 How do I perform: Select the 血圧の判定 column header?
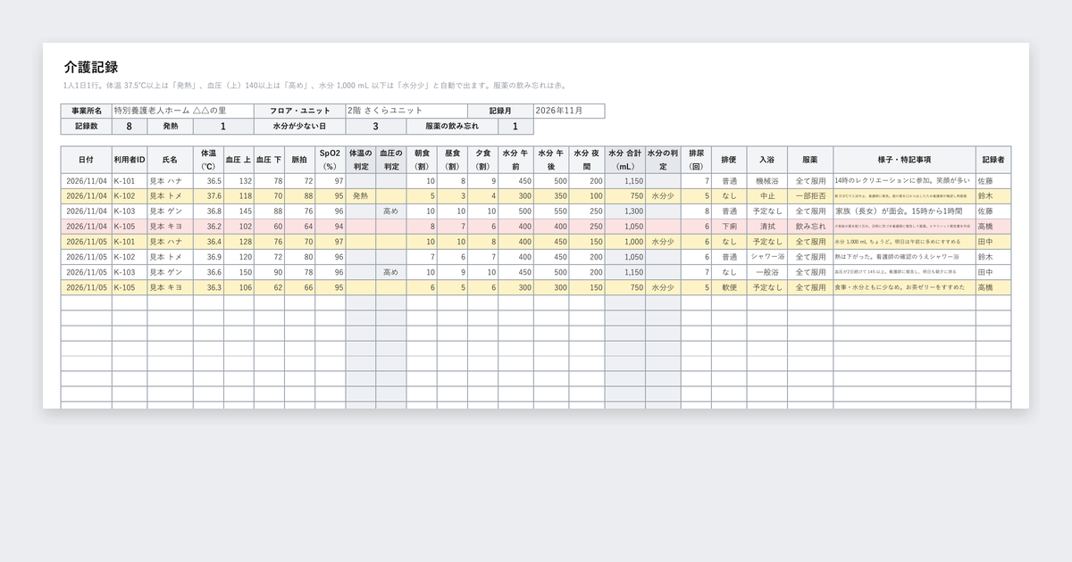pos(390,160)
